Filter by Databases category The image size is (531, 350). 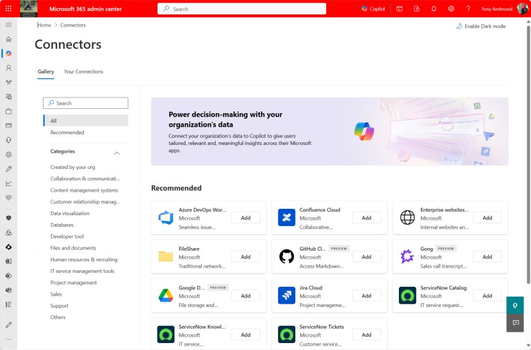[62, 225]
